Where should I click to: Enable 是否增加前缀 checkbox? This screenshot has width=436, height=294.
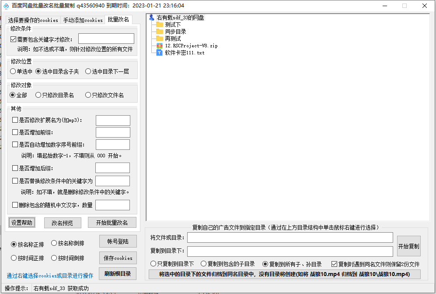tap(15, 132)
